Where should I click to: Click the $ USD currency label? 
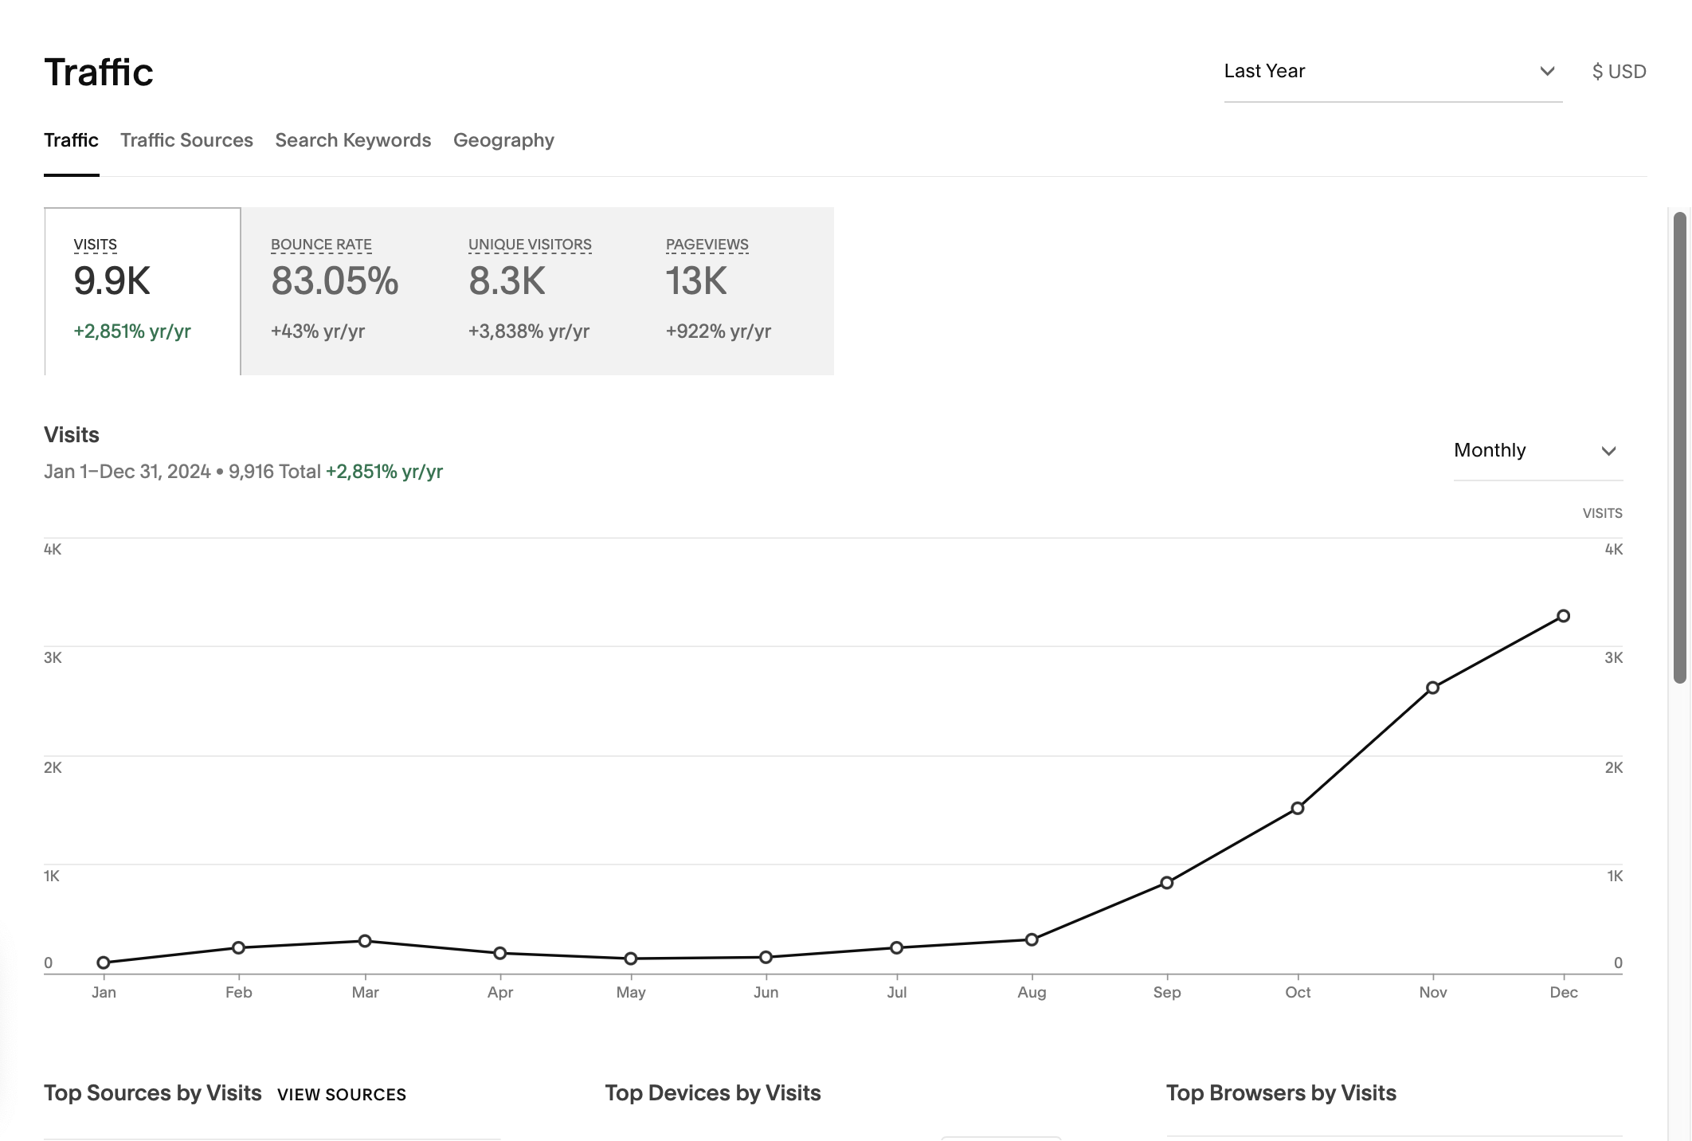tap(1619, 72)
